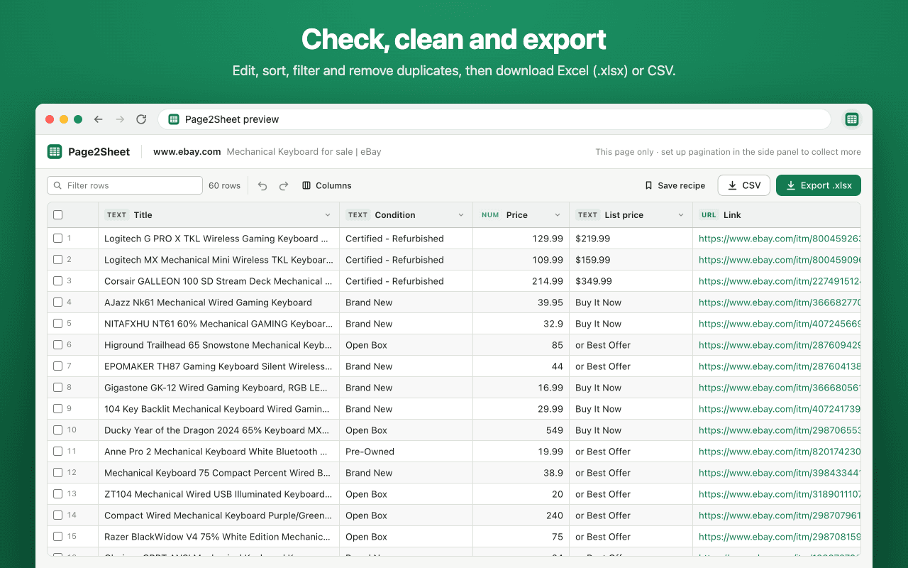Click the $349.99 list price cell
Viewport: 908px width, 568px height.
[x=631, y=281]
